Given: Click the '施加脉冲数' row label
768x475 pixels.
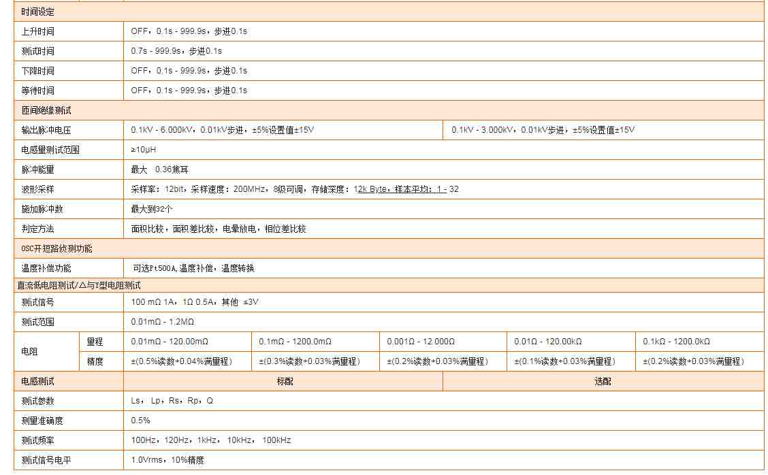Looking at the screenshot, I should [42, 209].
